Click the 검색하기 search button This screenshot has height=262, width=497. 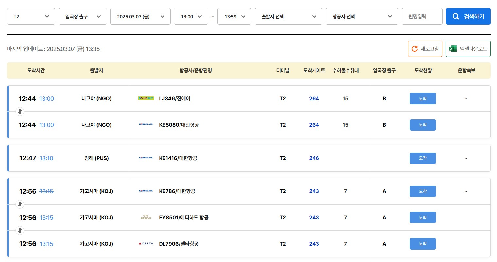(468, 16)
